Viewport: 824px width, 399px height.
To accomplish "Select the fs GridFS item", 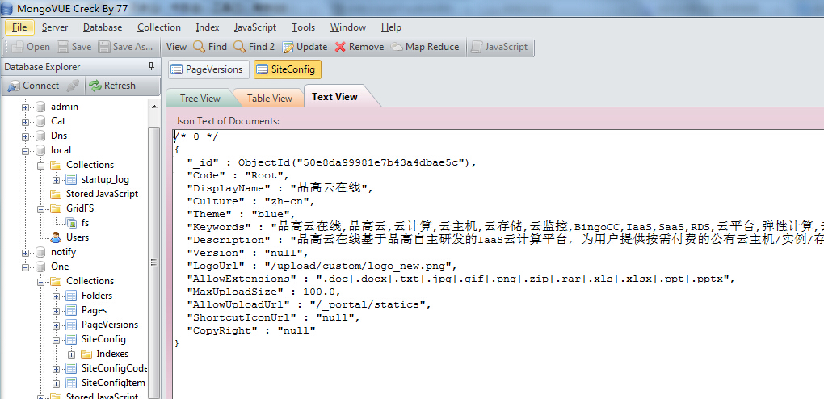I will coord(85,223).
